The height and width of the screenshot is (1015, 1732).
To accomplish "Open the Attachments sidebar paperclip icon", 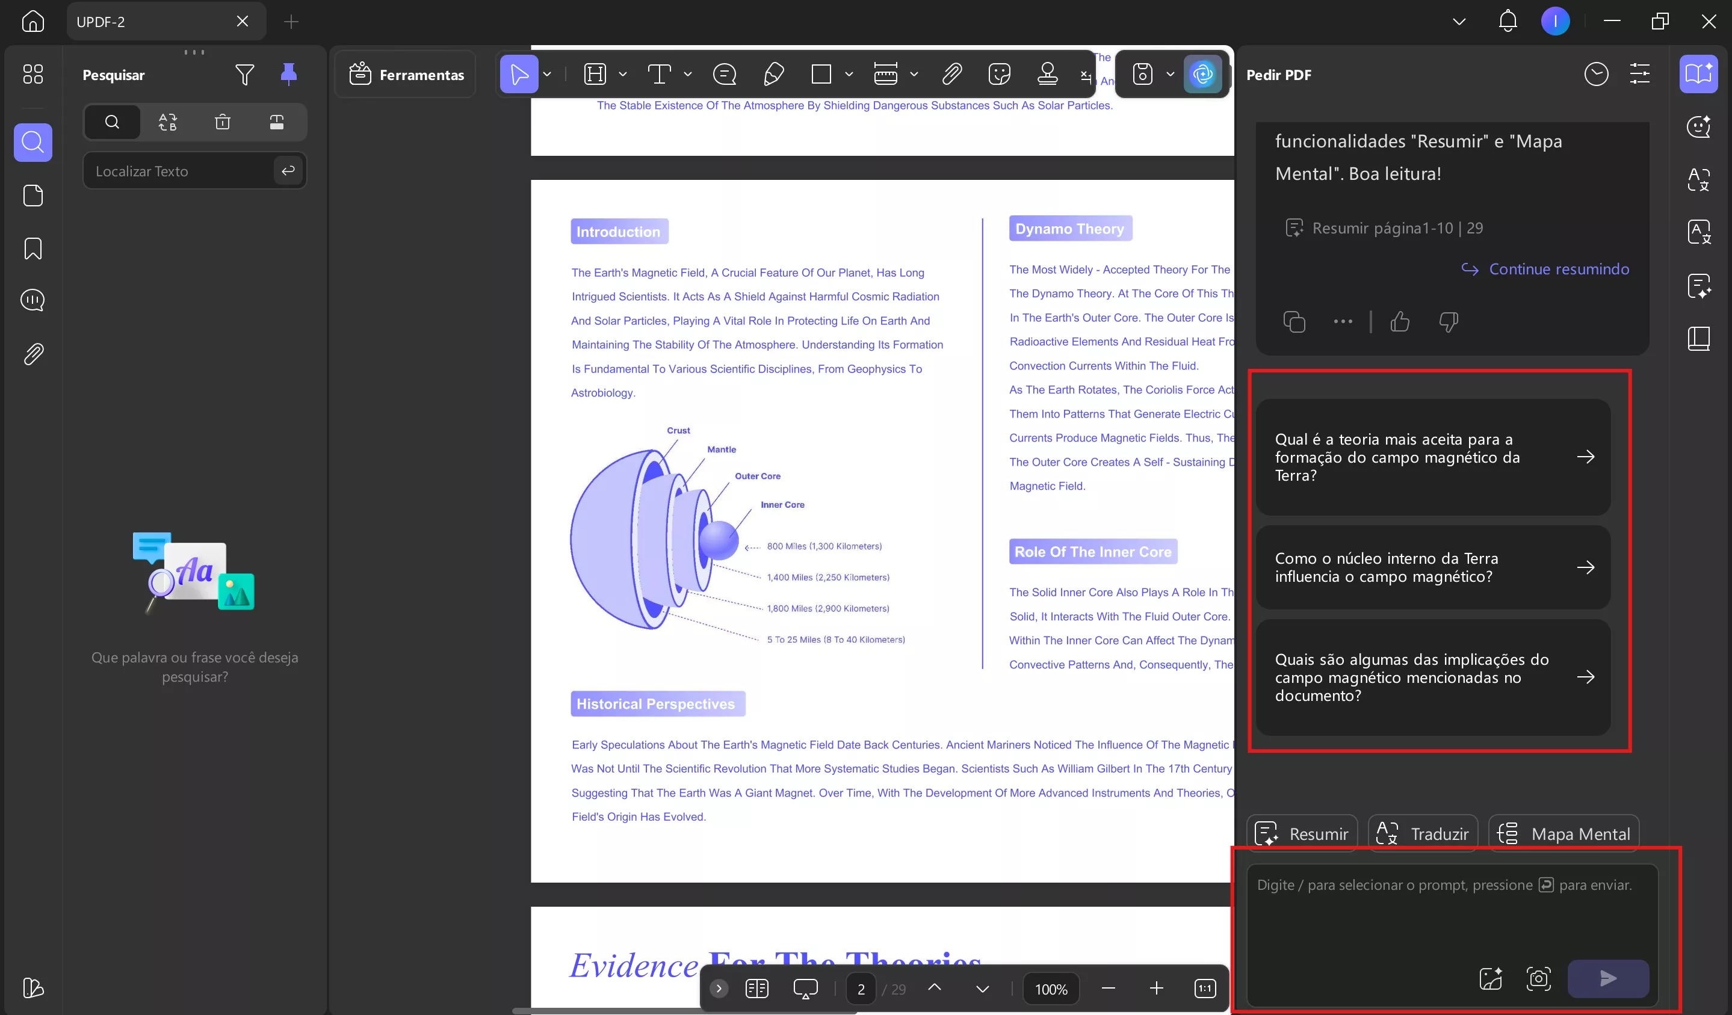I will click(33, 354).
